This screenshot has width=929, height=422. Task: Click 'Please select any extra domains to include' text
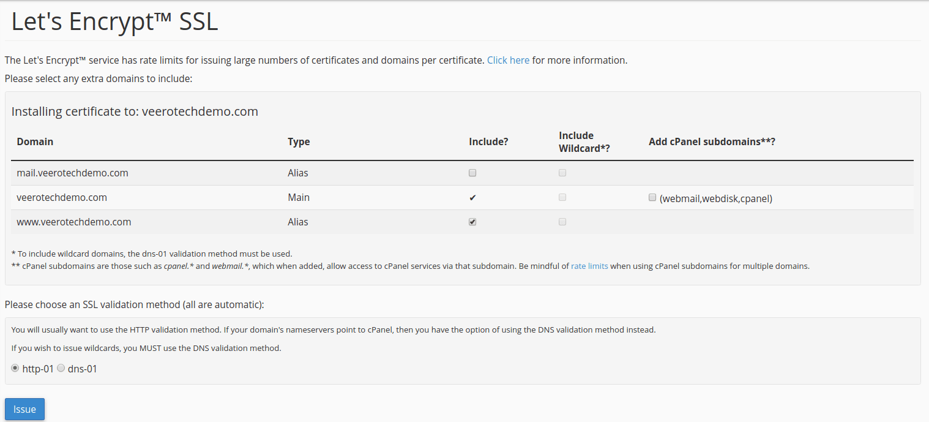99,78
